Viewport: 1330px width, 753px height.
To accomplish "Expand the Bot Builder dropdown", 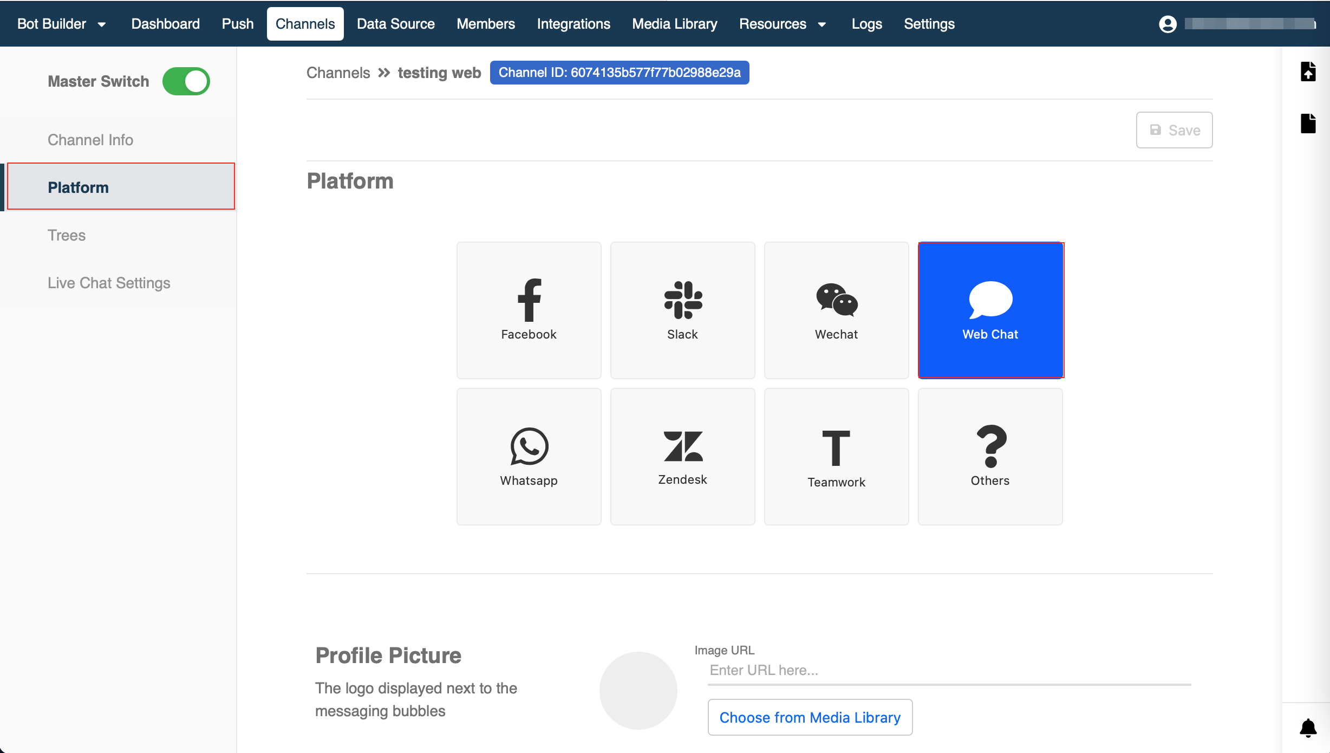I will [x=62, y=24].
